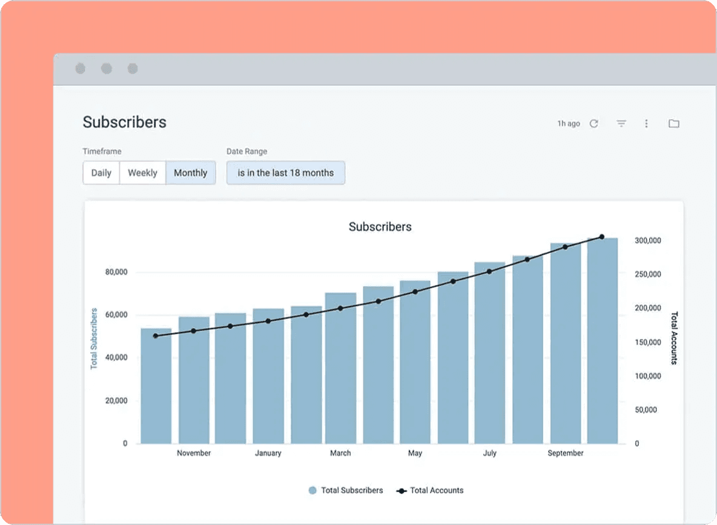Switch the timeframe to Weekly
The width and height of the screenshot is (717, 525).
pyautogui.click(x=142, y=172)
